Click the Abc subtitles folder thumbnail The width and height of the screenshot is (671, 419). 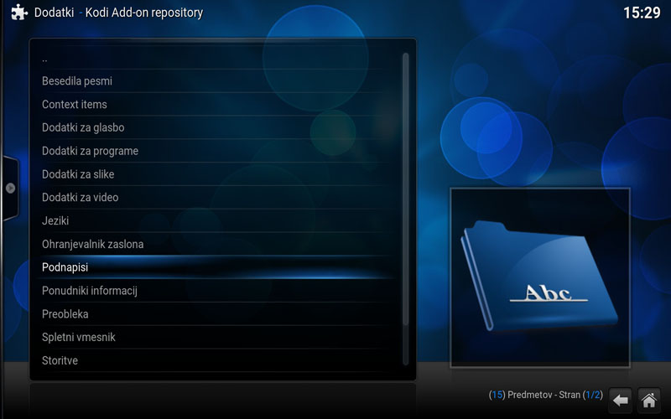(x=540, y=277)
